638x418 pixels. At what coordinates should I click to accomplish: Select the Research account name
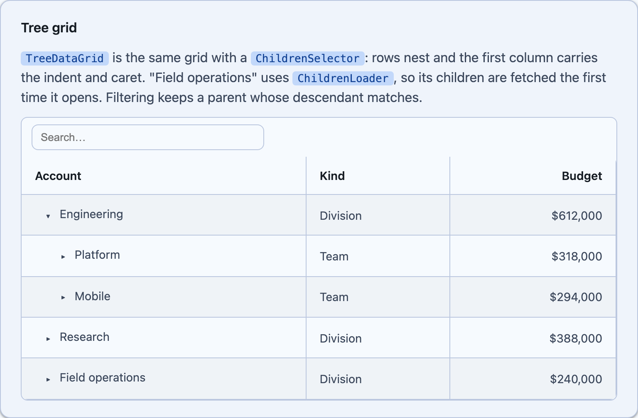(x=85, y=337)
